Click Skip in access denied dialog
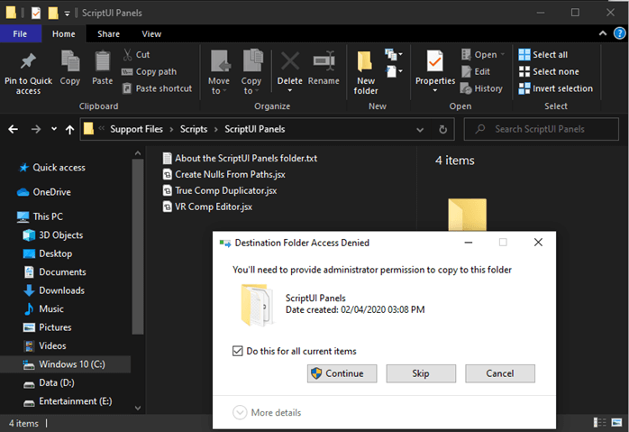The height and width of the screenshot is (432, 629). click(421, 373)
